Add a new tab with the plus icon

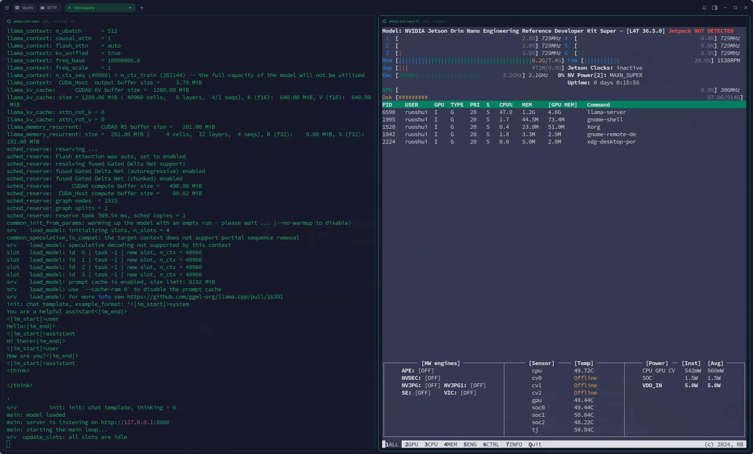coord(142,8)
